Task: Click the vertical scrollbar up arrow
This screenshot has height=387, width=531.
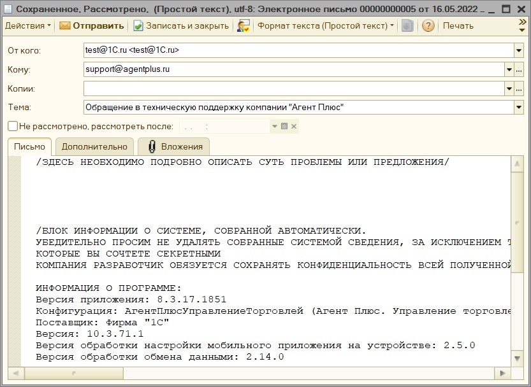Action: pos(517,164)
